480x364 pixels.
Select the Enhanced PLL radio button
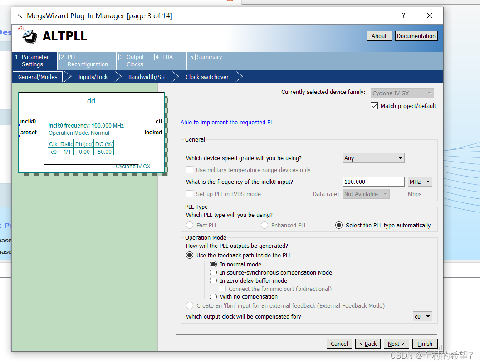click(264, 225)
